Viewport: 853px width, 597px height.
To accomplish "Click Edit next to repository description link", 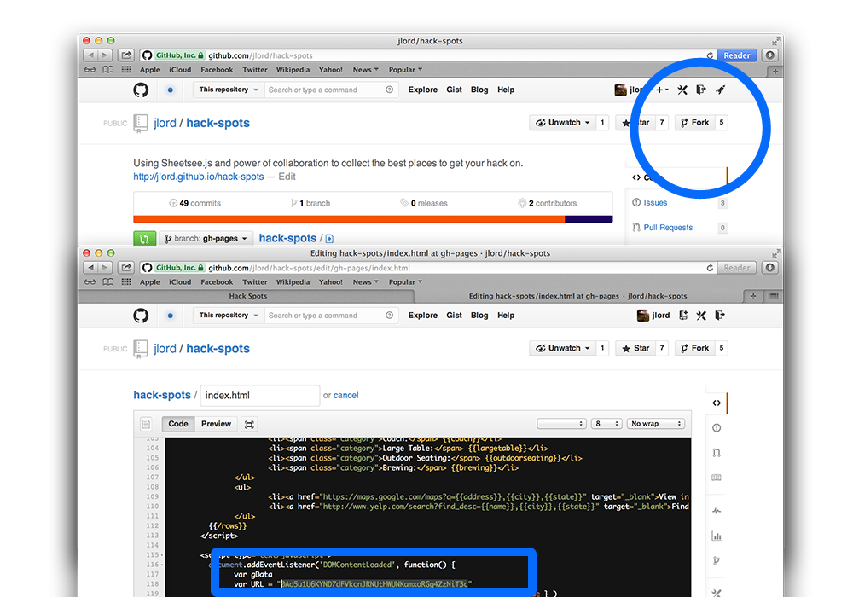I will [287, 177].
